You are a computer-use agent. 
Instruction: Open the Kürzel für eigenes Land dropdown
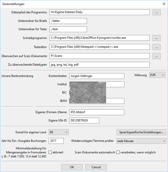coord(59,132)
